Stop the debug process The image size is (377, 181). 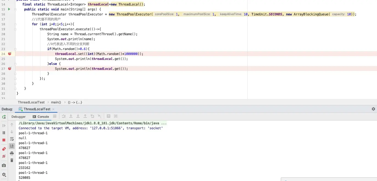(x=4, y=140)
